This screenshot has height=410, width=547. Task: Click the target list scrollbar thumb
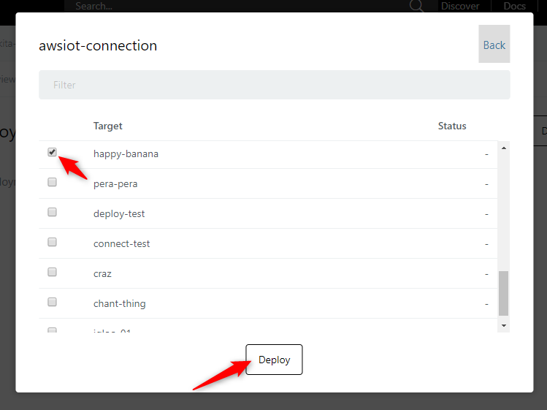(503, 293)
